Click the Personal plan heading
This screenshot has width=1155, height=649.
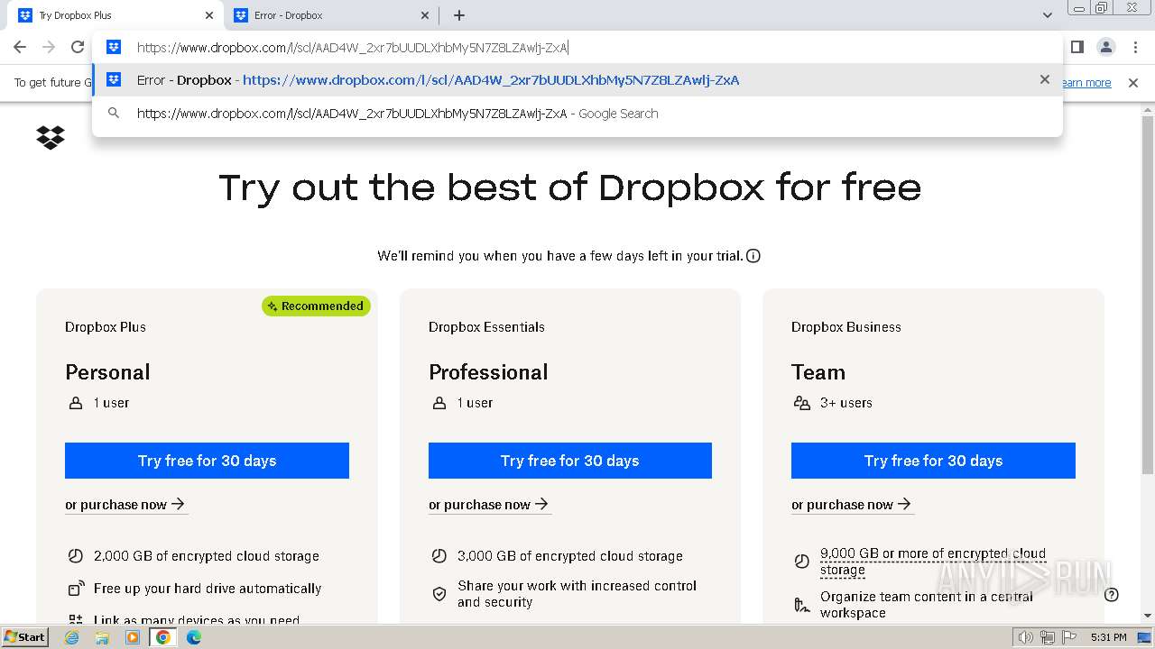107,372
